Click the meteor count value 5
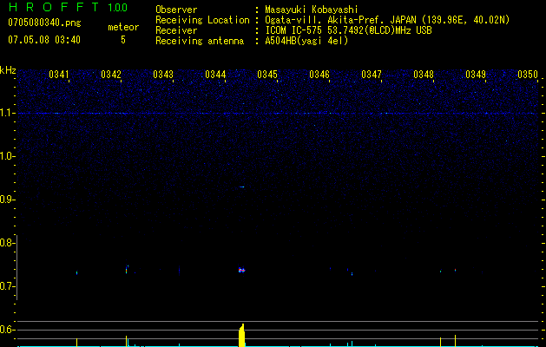 tap(123, 40)
